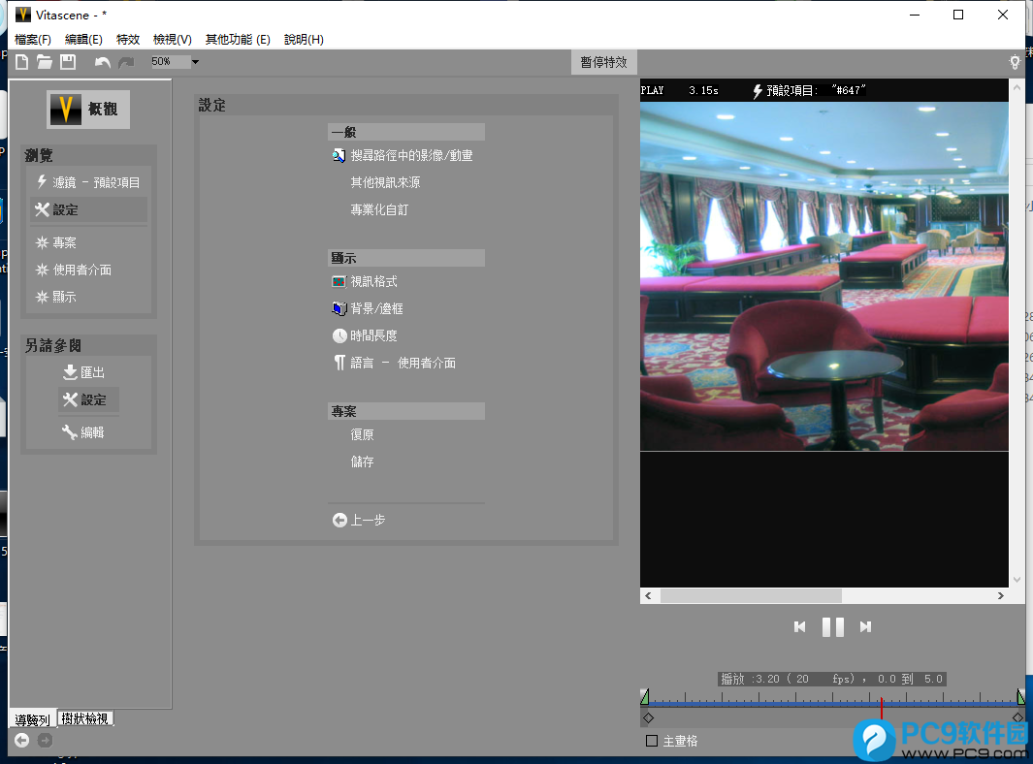The height and width of the screenshot is (764, 1033).
Task: Click the red playhead on the timeline
Action: pos(881,706)
